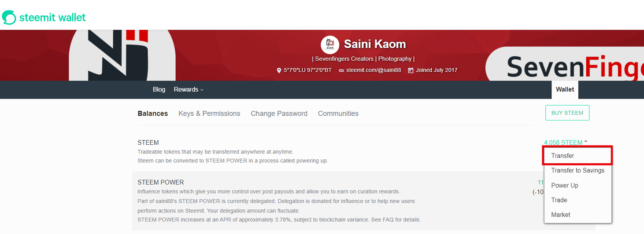
Task: Click the Steemit wallet logo icon
Action: (9, 18)
